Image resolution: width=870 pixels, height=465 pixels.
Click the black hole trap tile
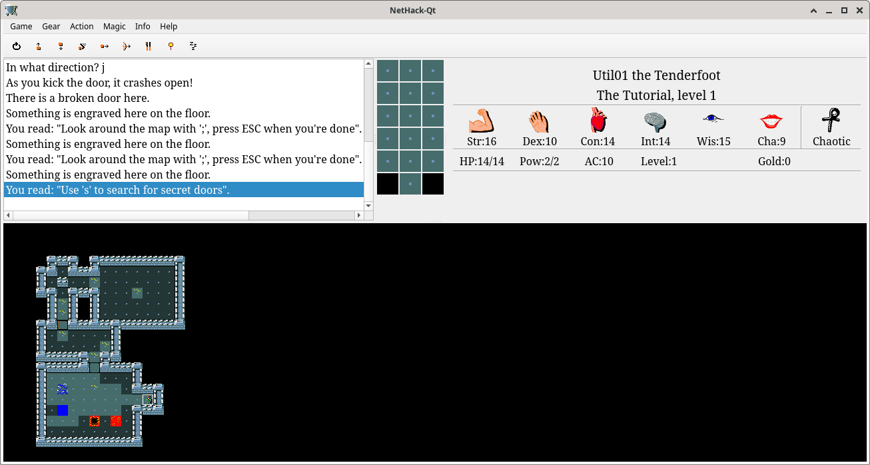(95, 420)
